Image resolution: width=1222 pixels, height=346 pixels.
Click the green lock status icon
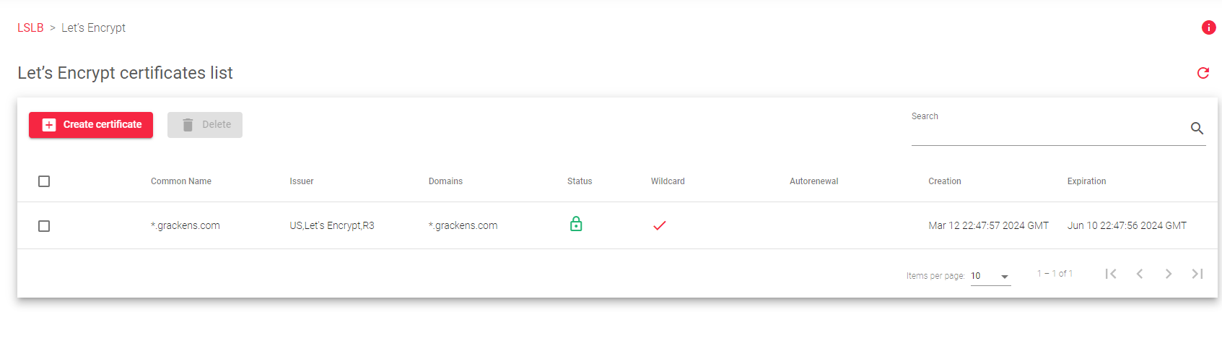coord(576,224)
